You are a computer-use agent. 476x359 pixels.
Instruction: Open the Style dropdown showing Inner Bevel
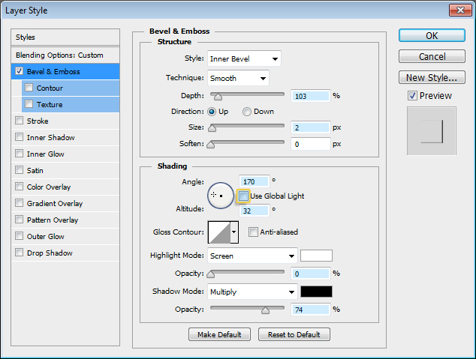[x=244, y=59]
